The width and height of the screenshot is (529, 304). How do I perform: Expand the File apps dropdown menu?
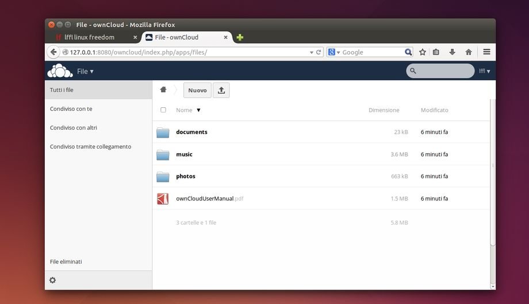click(85, 71)
